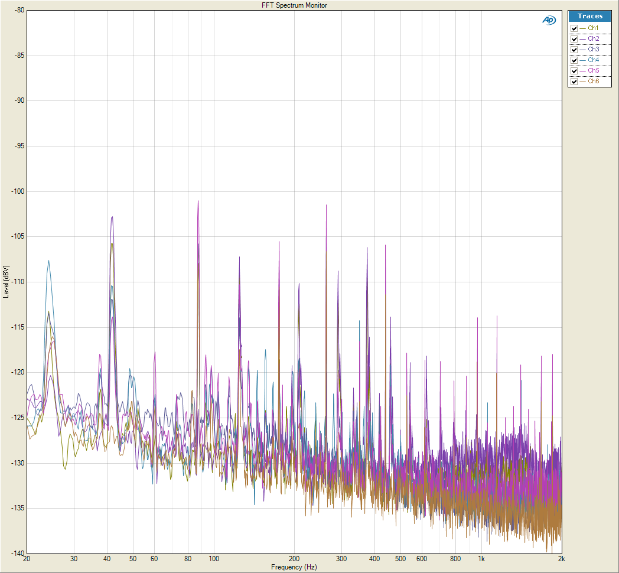This screenshot has height=573, width=619.
Task: Select the Ch6 legend label
Action: click(594, 82)
